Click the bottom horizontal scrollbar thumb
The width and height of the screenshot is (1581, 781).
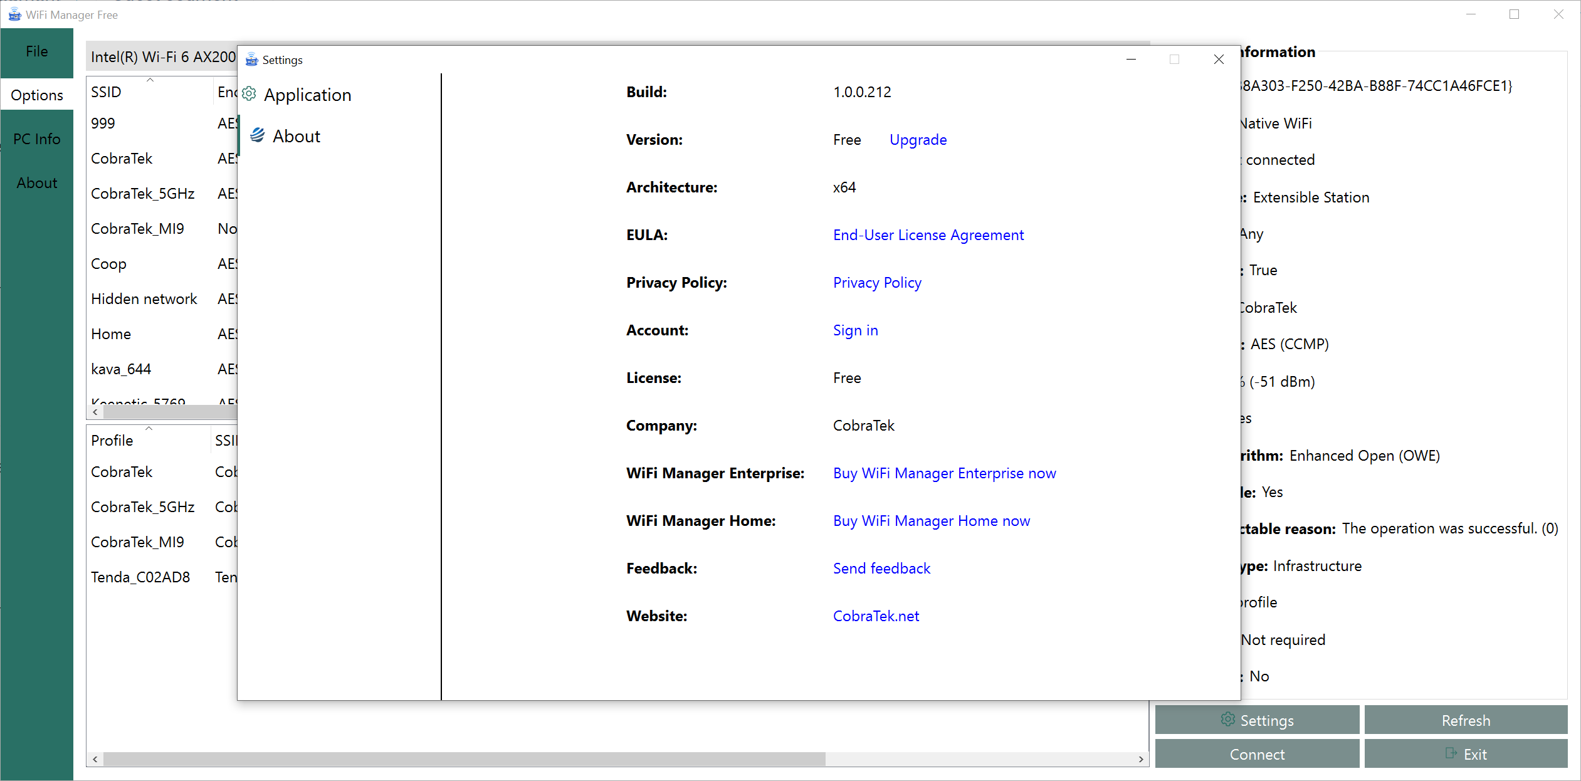click(465, 759)
